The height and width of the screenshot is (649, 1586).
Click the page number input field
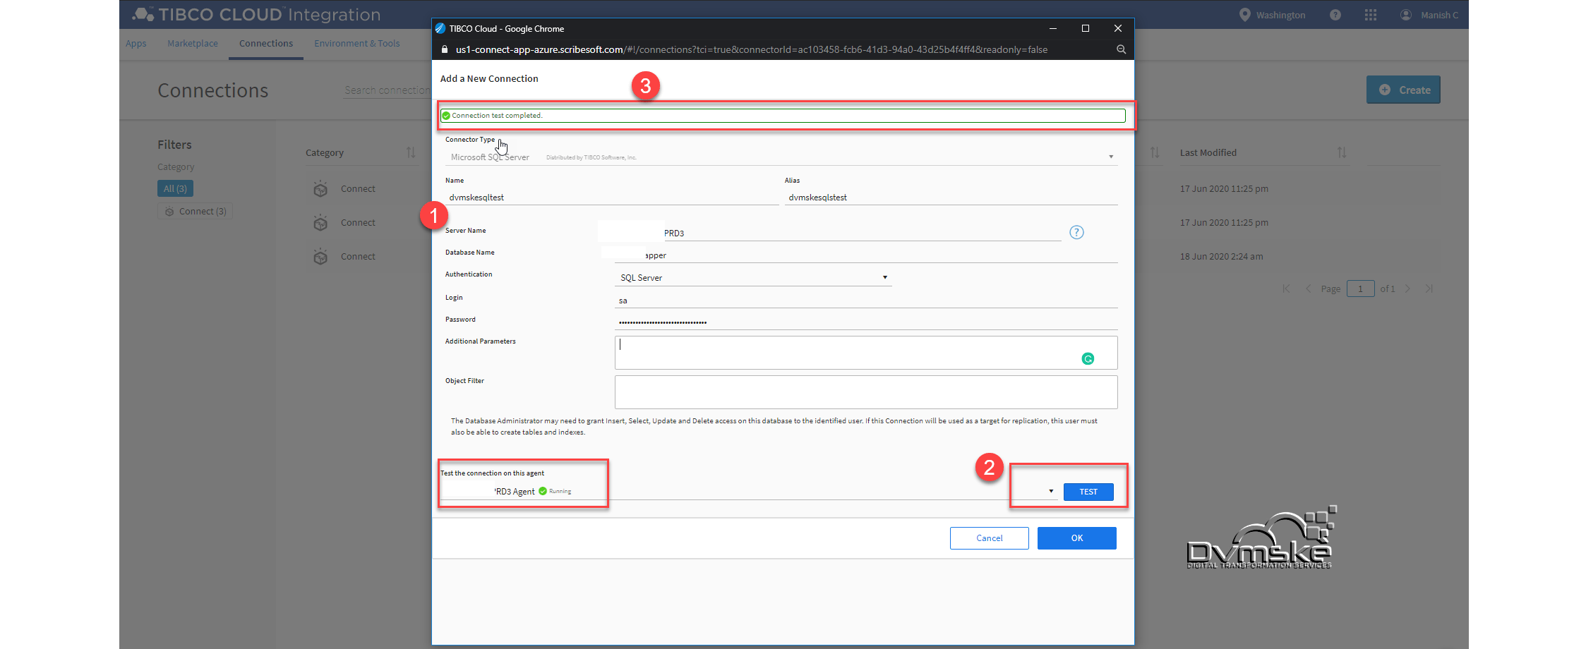(1360, 289)
